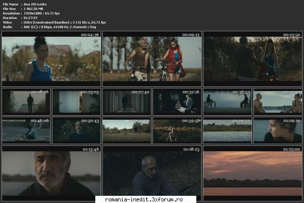Image resolution: width=304 pixels, height=203 pixels.
Task: Select the corridor thumbnail at 00:27:40
Action: coord(127,102)
